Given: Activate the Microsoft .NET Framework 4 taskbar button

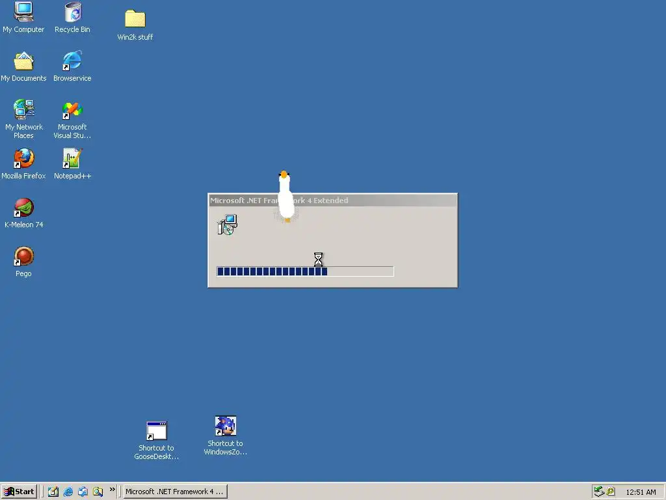Looking at the screenshot, I should pos(175,492).
